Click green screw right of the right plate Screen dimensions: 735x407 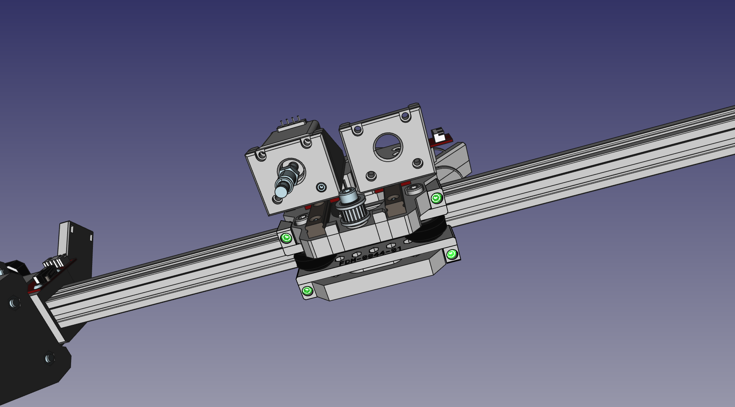[x=436, y=198]
